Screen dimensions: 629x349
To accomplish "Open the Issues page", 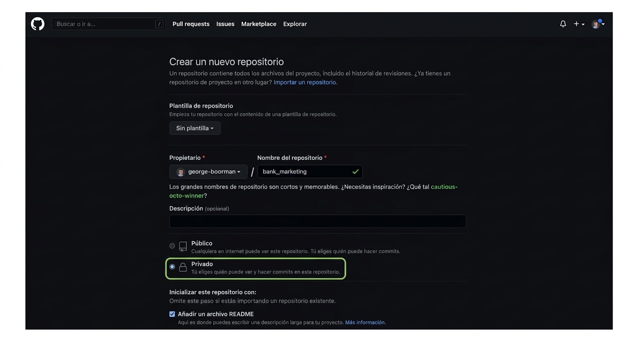I will point(225,24).
